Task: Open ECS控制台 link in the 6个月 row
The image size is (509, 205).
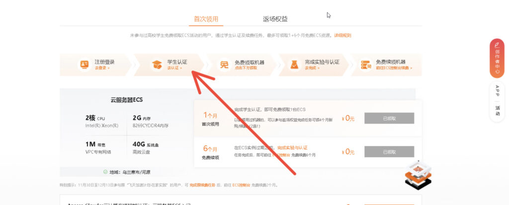Action: click(281, 155)
